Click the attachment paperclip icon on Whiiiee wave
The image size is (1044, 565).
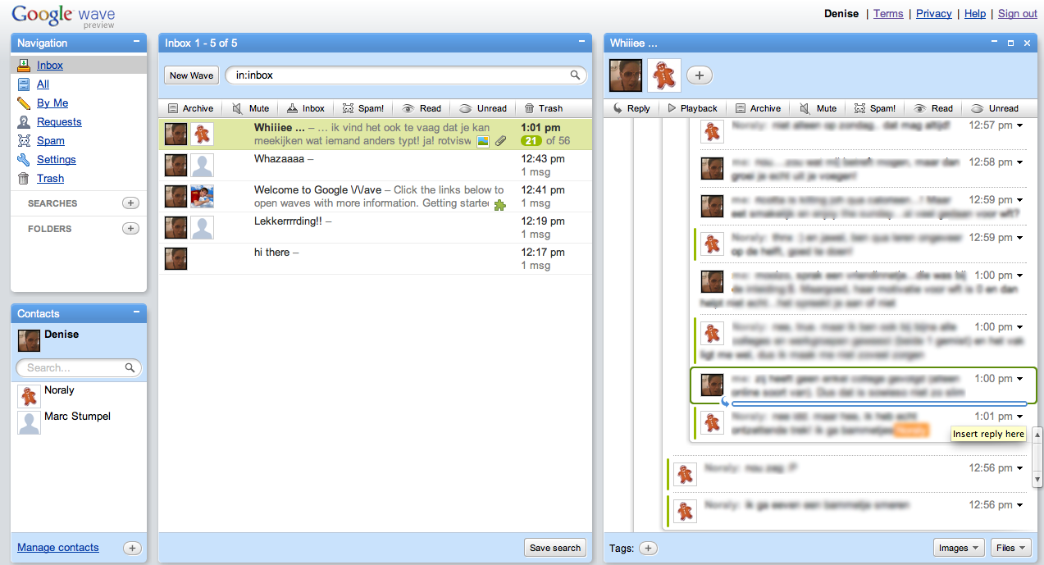(500, 141)
